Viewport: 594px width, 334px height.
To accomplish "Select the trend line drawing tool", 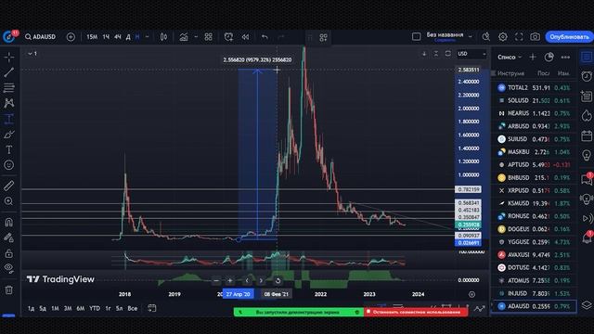I will pyautogui.click(x=8, y=72).
